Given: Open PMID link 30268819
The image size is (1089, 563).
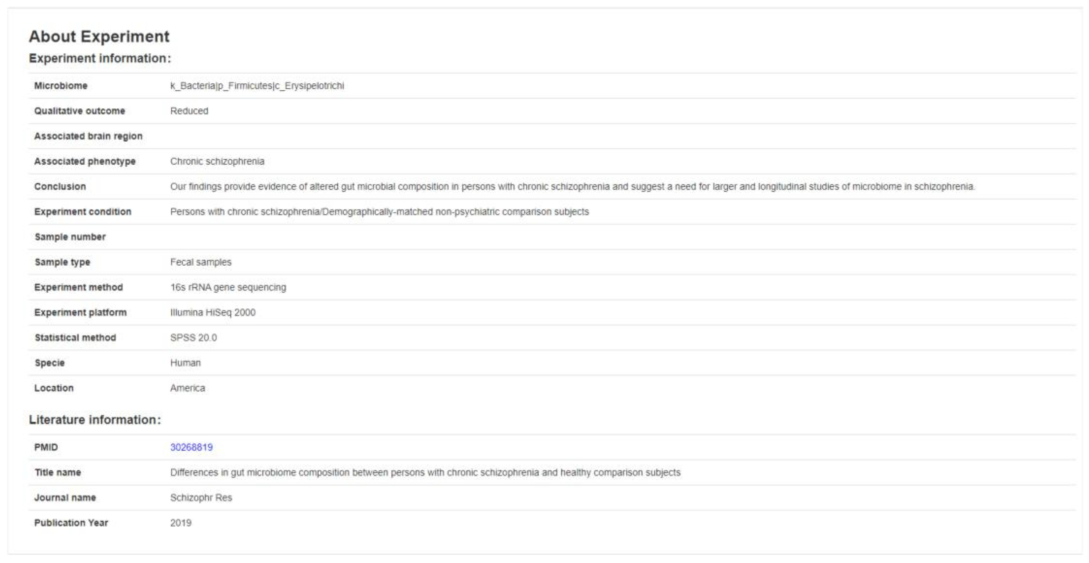Looking at the screenshot, I should pos(191,447).
